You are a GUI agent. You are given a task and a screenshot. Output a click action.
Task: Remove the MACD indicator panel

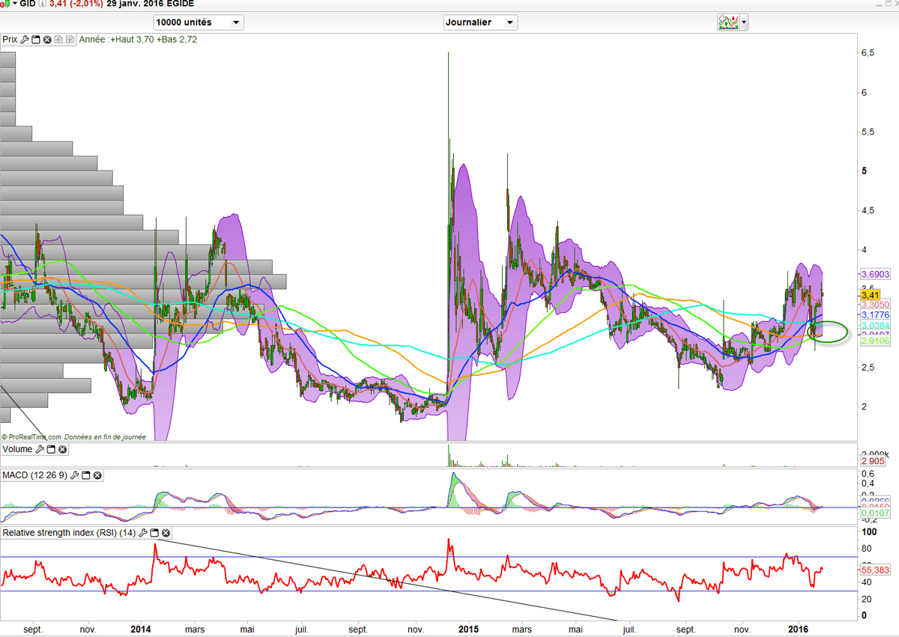[97, 475]
